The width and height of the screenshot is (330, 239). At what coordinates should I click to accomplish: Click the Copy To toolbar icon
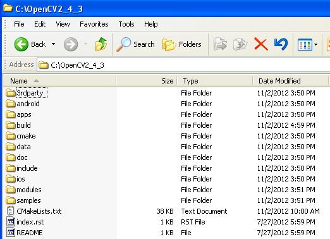[240, 44]
